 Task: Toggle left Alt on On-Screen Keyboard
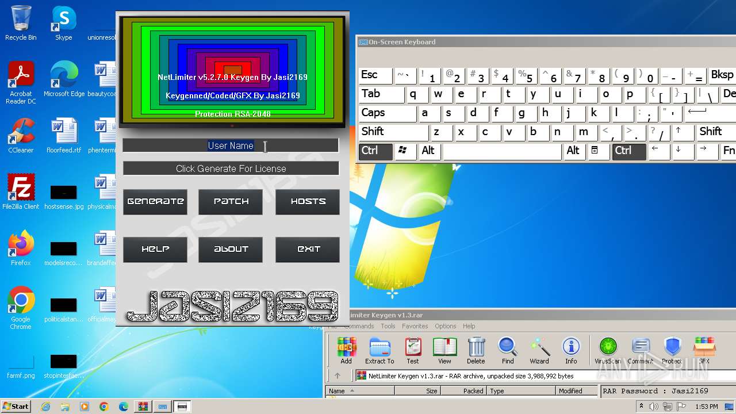click(430, 151)
